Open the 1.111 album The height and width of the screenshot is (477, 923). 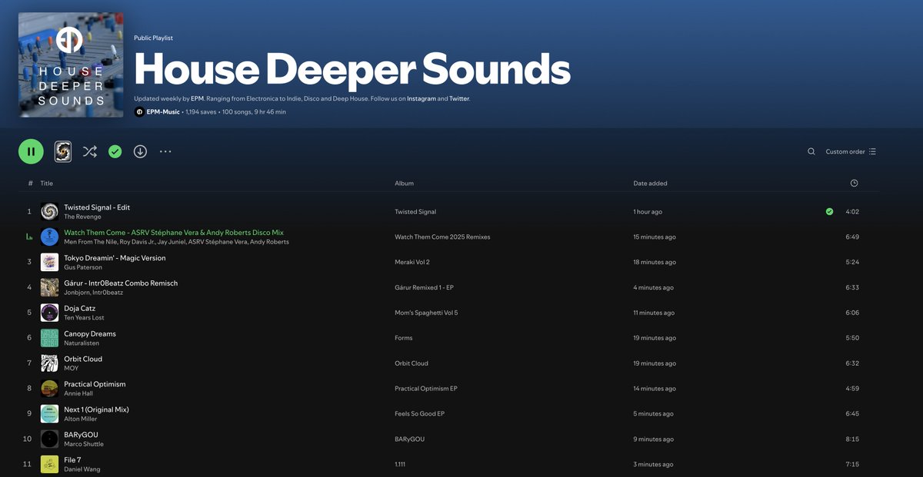point(401,465)
